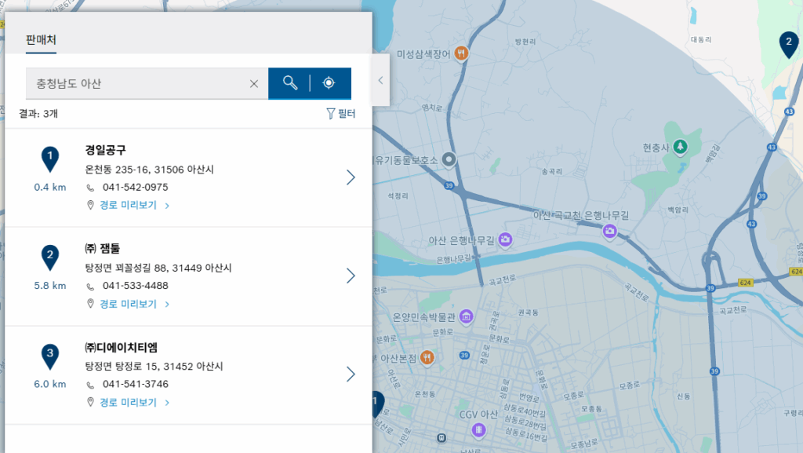
Task: Click the 5.8 km distance label
Action: 50,286
